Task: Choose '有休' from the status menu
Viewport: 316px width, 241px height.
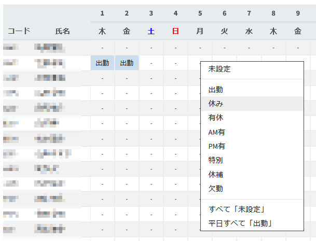Action: [215, 118]
